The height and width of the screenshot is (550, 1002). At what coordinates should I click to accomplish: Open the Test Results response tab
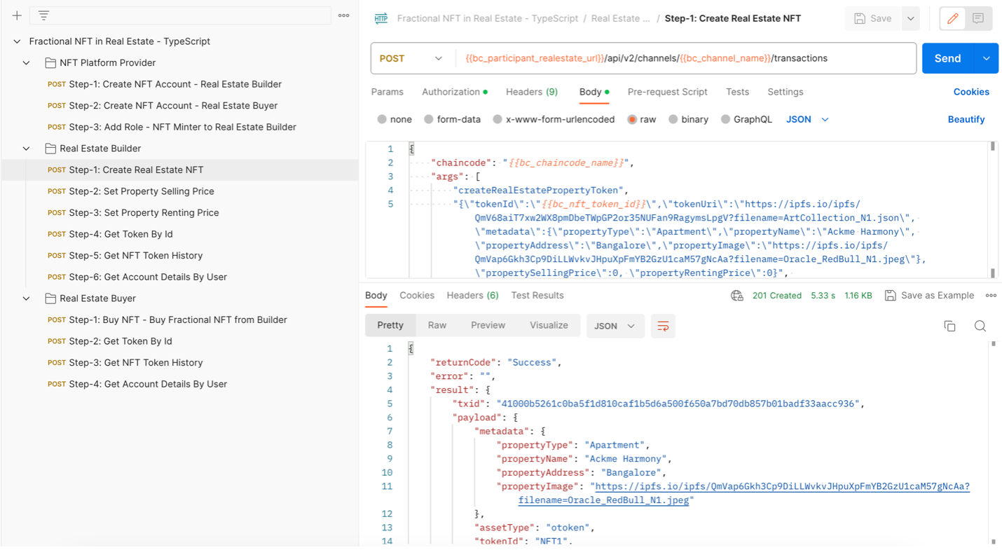tap(537, 296)
